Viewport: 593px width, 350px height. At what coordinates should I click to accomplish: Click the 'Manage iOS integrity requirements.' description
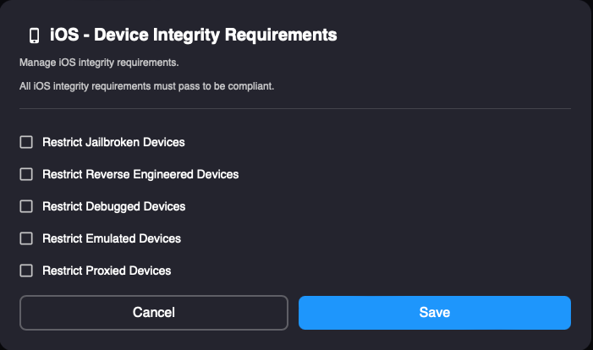(99, 63)
